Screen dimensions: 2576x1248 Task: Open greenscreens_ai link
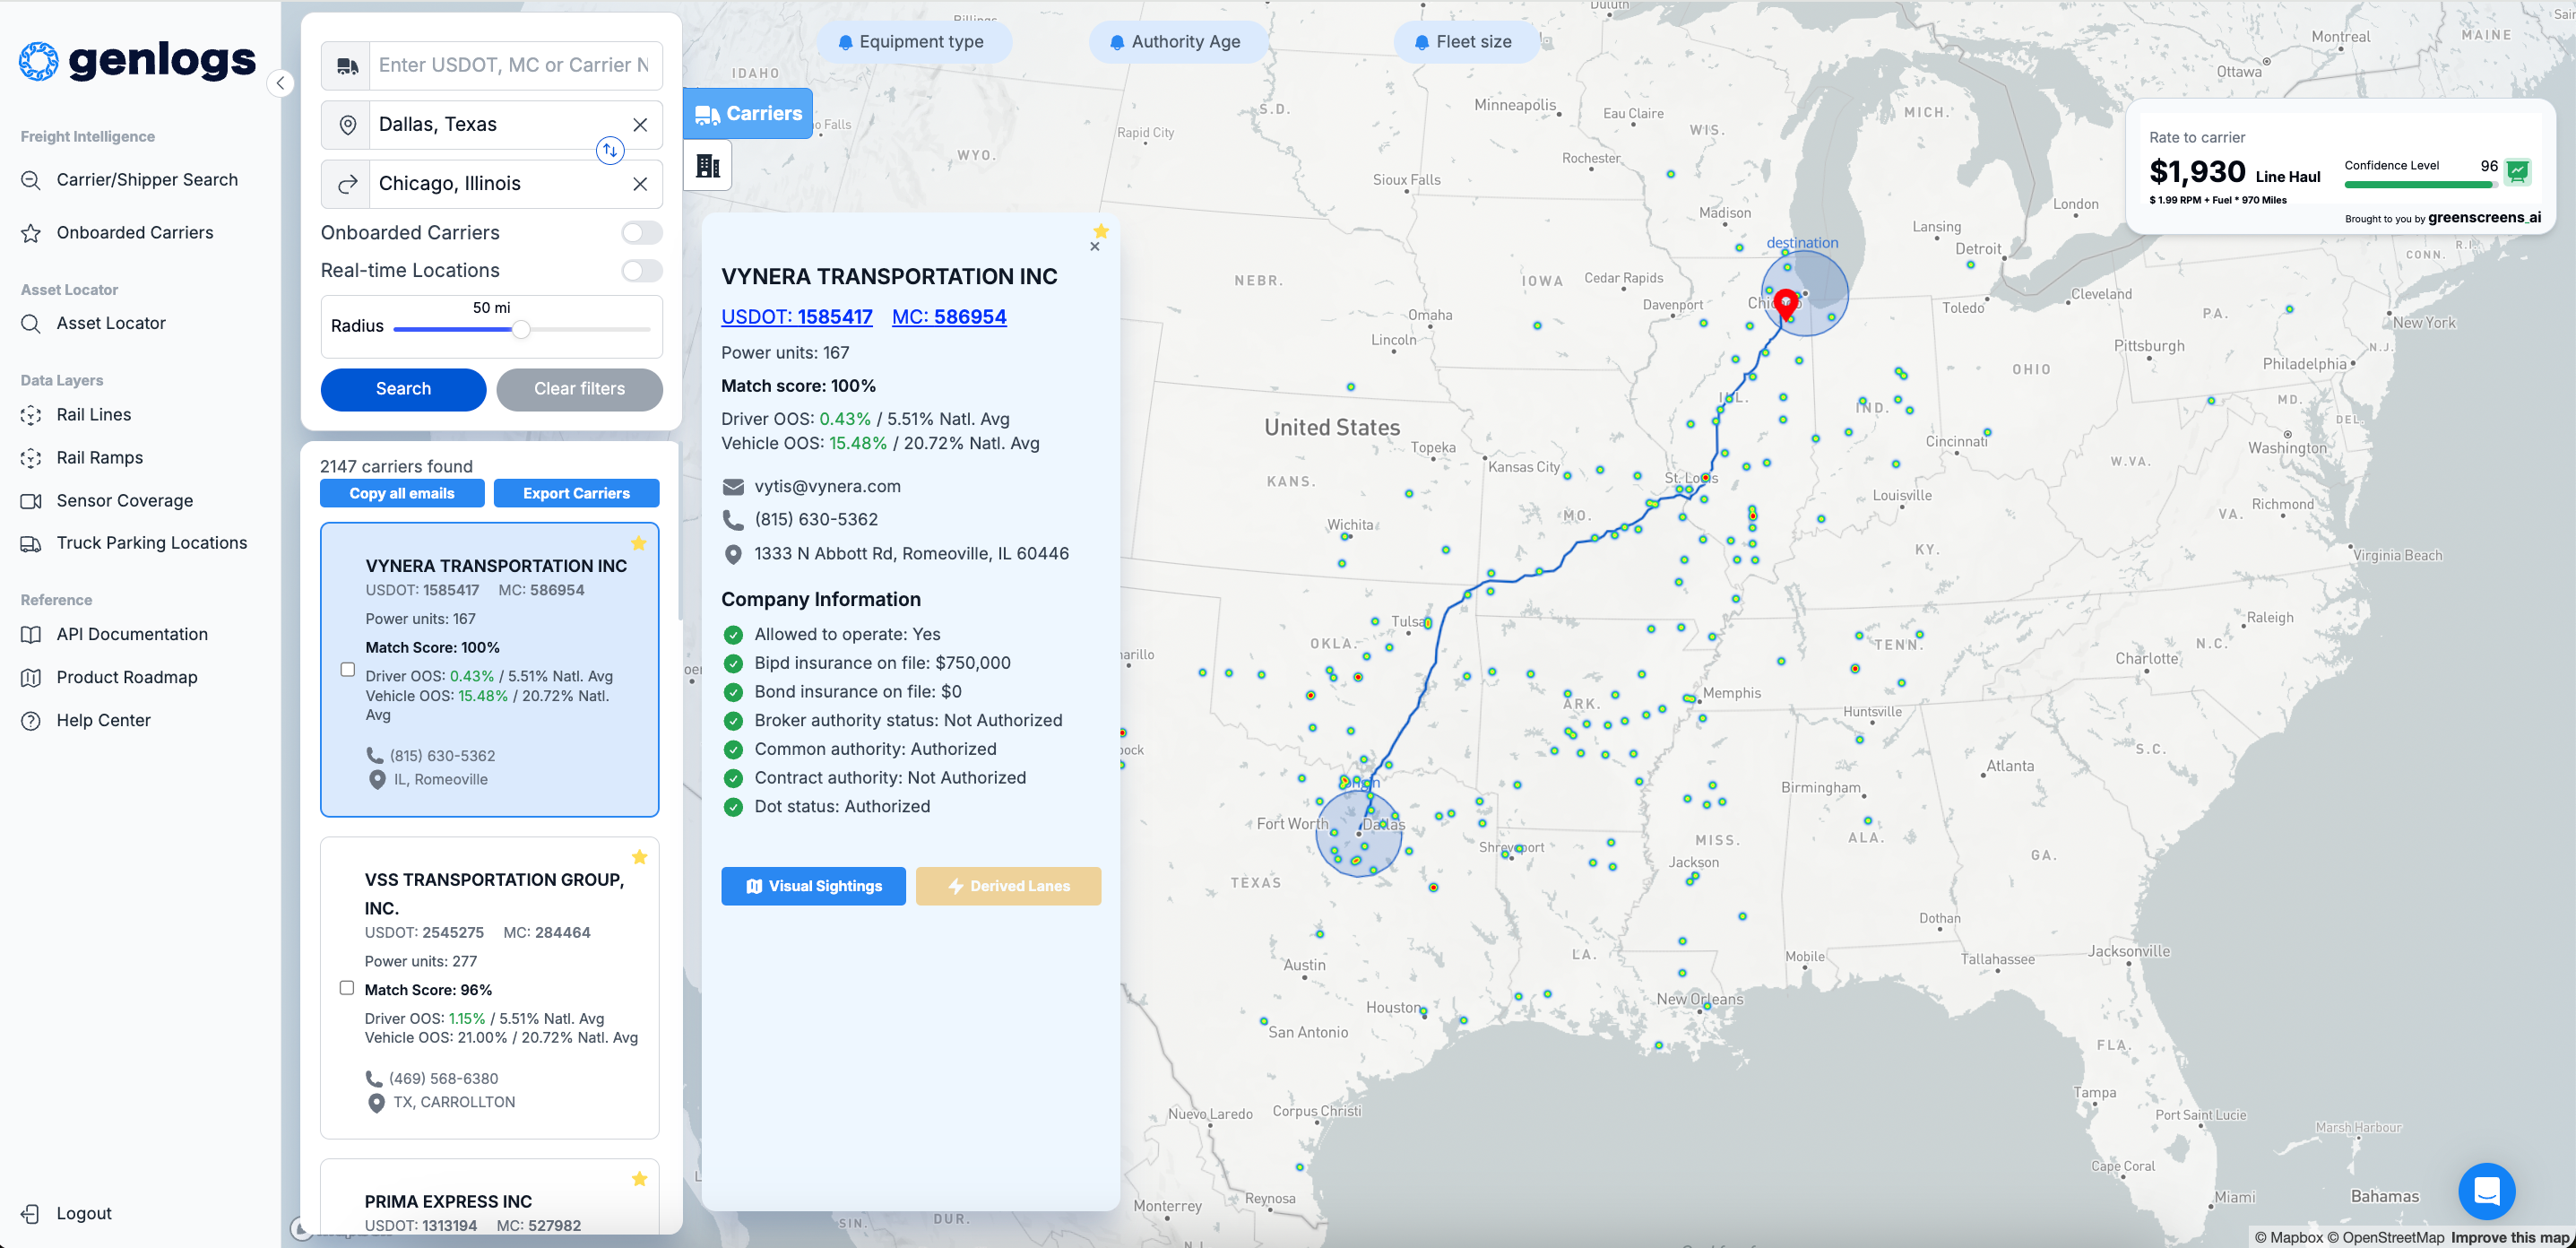tap(2484, 218)
